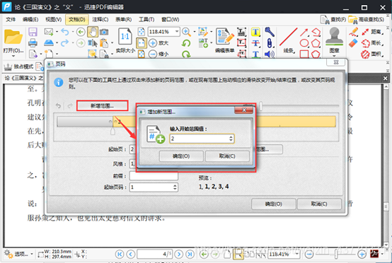
Task: Click the Print icon in toolbar
Action: 33,42
